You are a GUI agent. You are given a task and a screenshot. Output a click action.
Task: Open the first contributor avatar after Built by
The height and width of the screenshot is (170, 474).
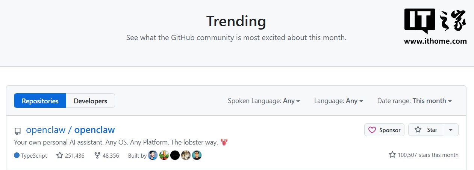(x=153, y=155)
